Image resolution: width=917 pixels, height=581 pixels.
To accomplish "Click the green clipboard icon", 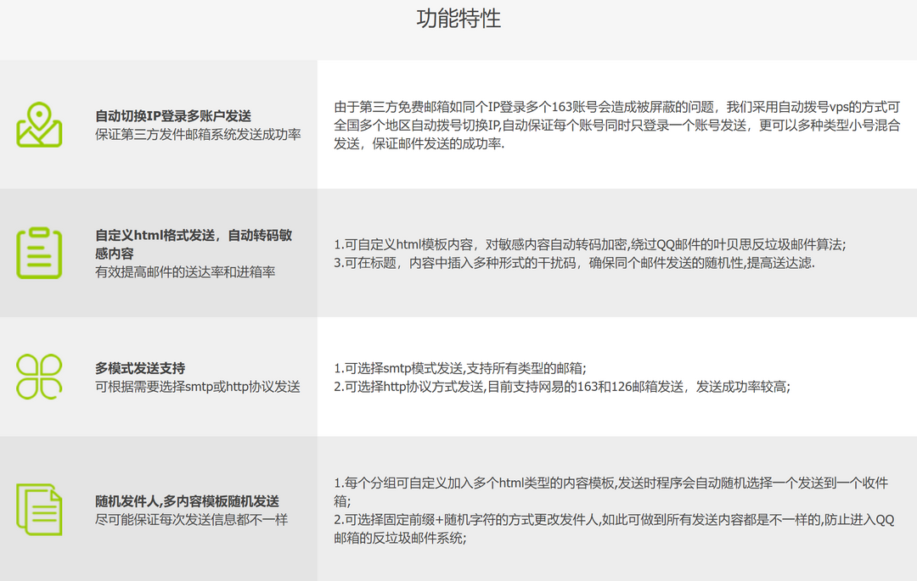I will [x=39, y=253].
